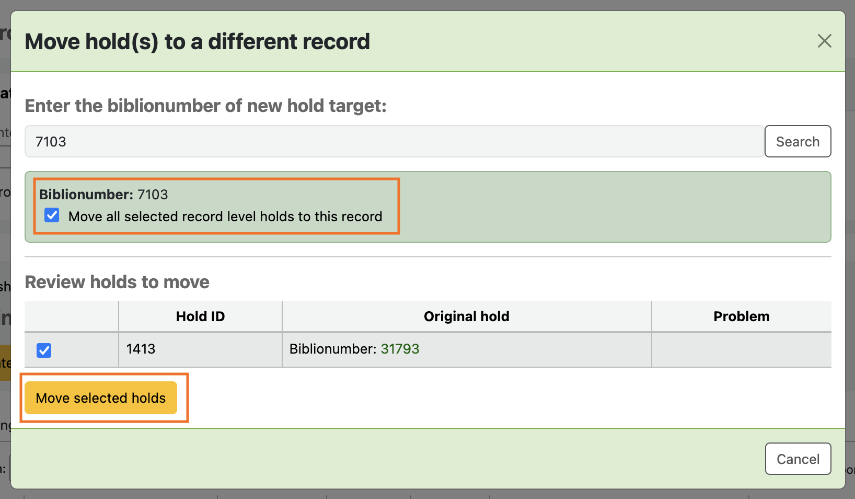
Task: Click the blank checkbox column header cell
Action: [x=72, y=316]
